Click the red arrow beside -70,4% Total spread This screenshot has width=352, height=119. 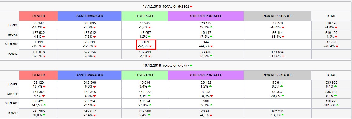[x=337, y=47]
